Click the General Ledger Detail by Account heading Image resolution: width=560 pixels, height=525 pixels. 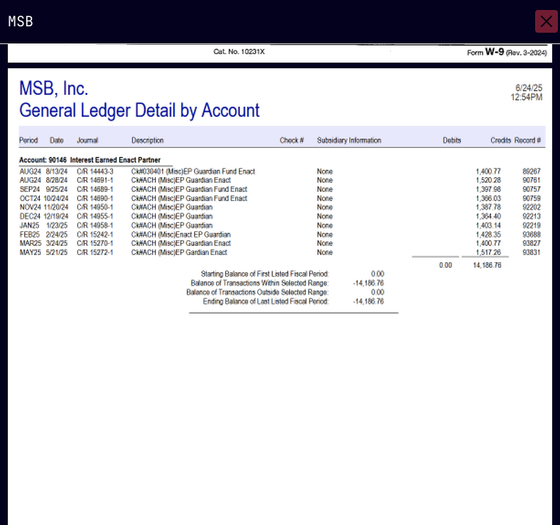tap(139, 111)
